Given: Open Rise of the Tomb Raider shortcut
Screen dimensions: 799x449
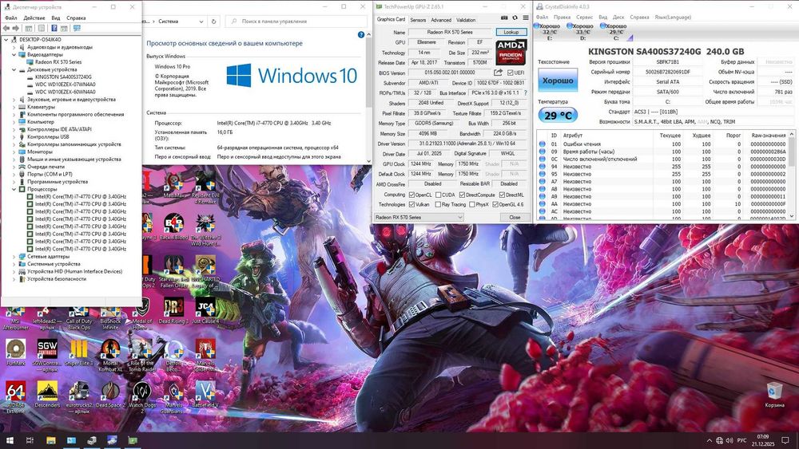Looking at the screenshot, I should point(142,355).
